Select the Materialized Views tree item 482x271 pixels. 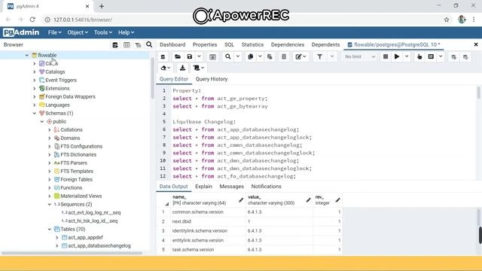click(x=81, y=196)
